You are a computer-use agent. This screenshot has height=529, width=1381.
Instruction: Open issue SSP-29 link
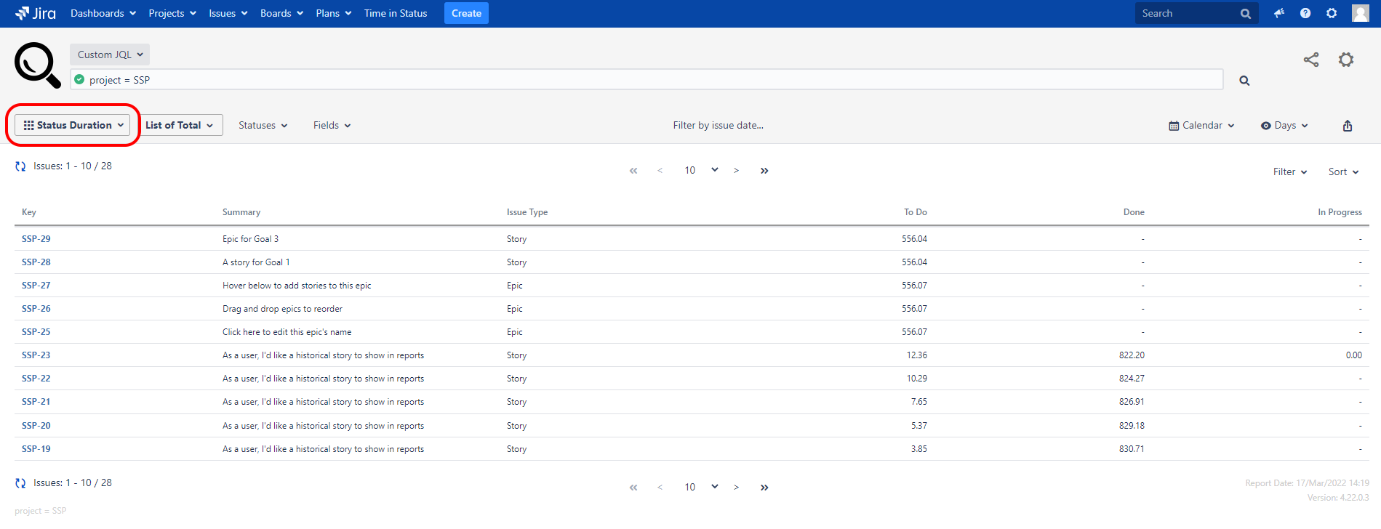pyautogui.click(x=36, y=239)
